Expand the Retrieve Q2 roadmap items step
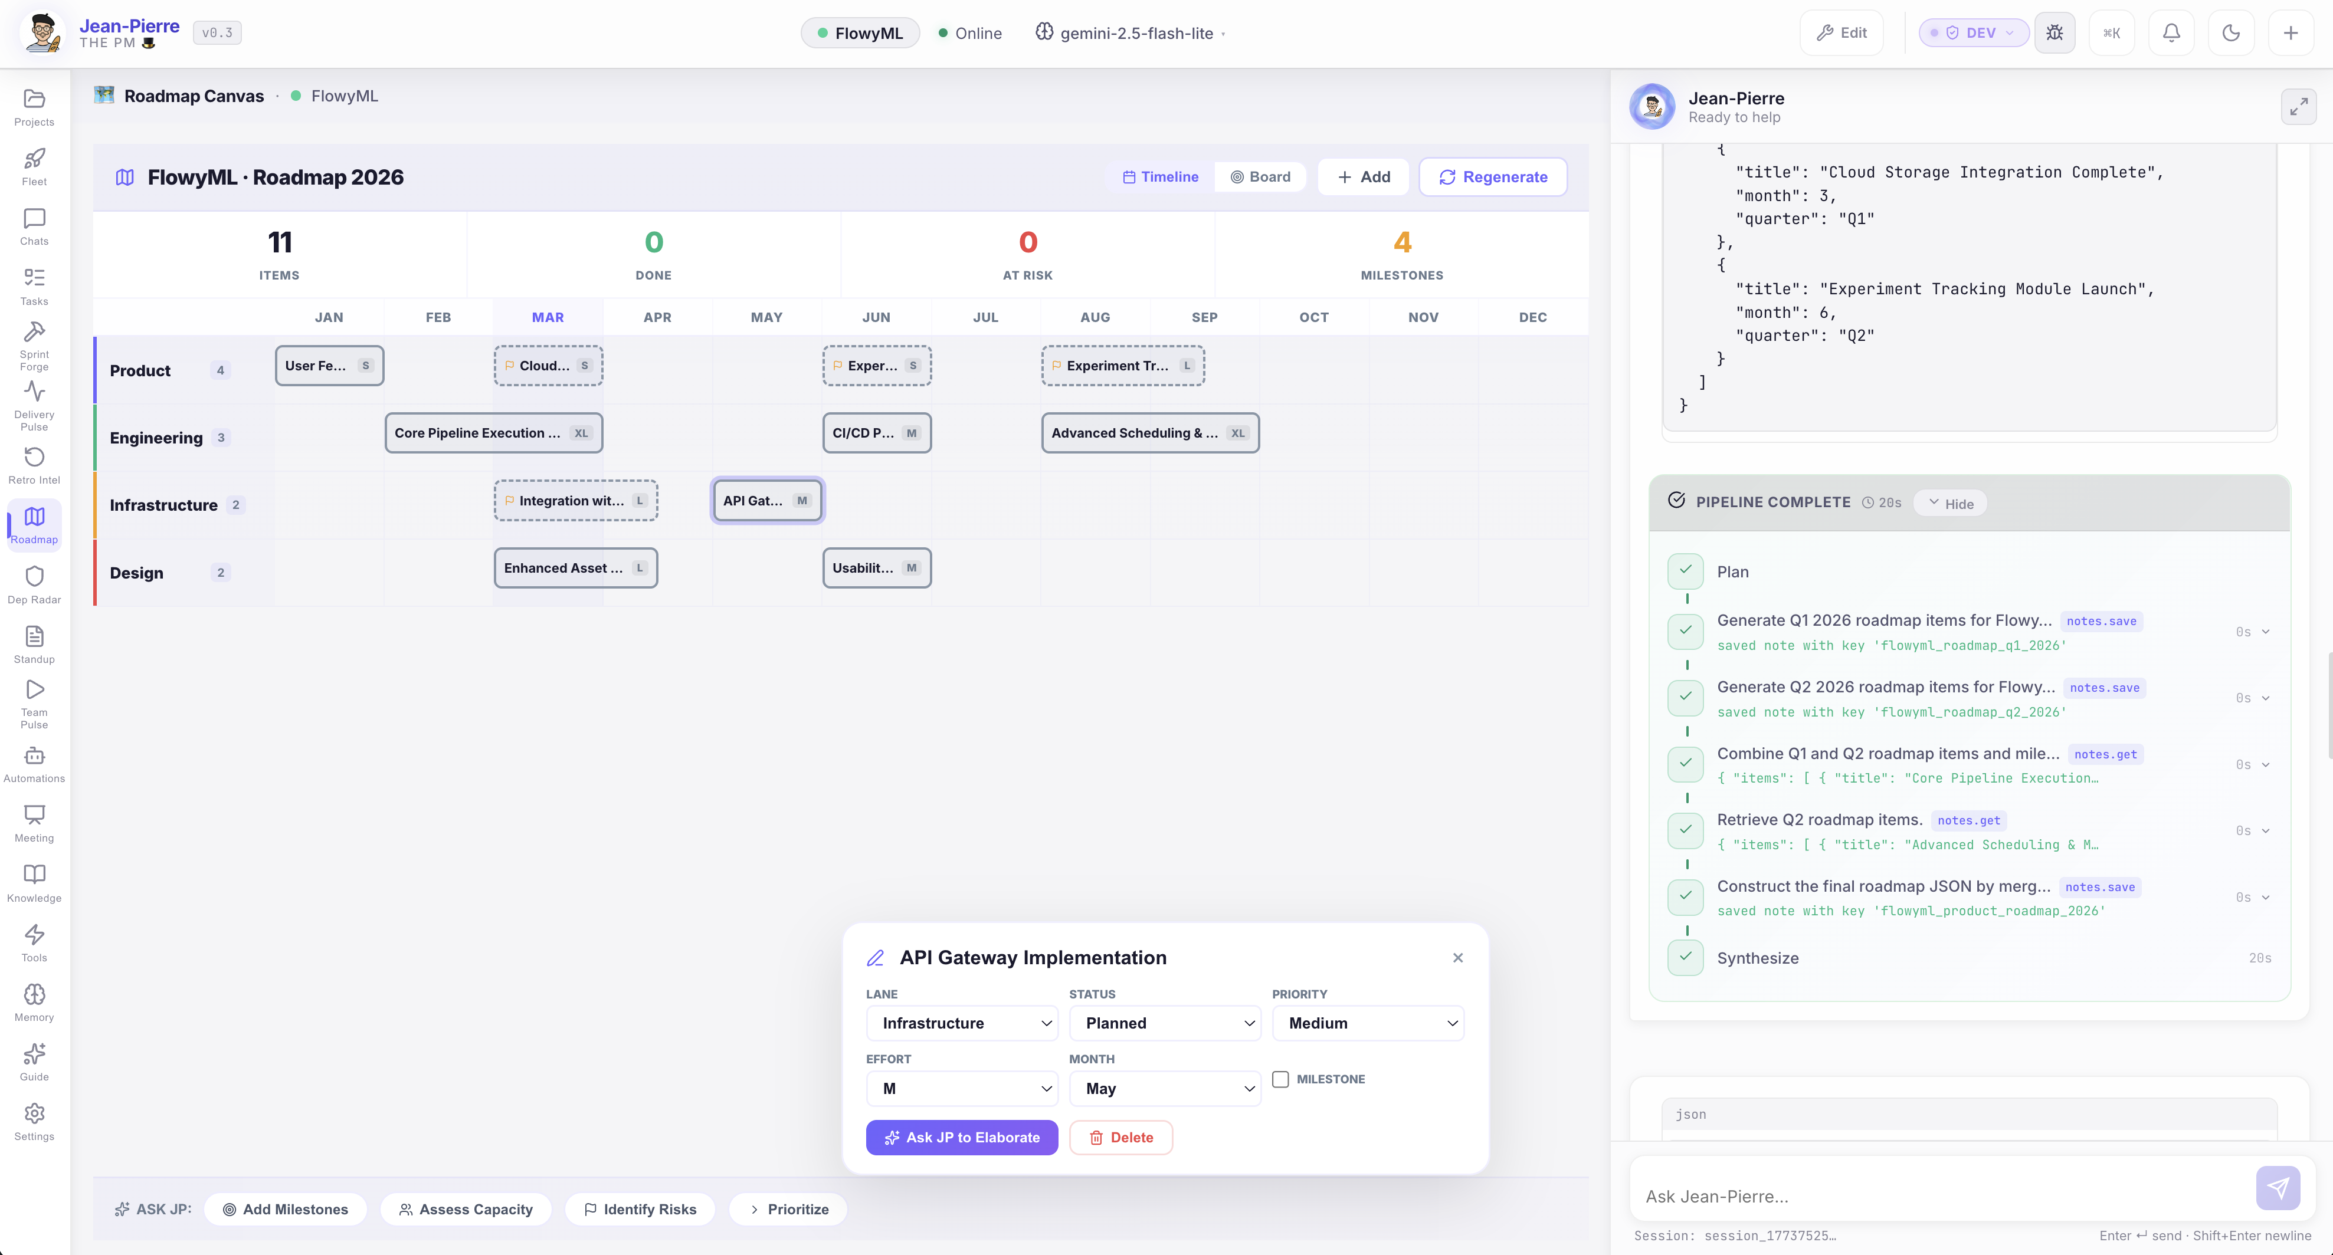 (x=2264, y=830)
